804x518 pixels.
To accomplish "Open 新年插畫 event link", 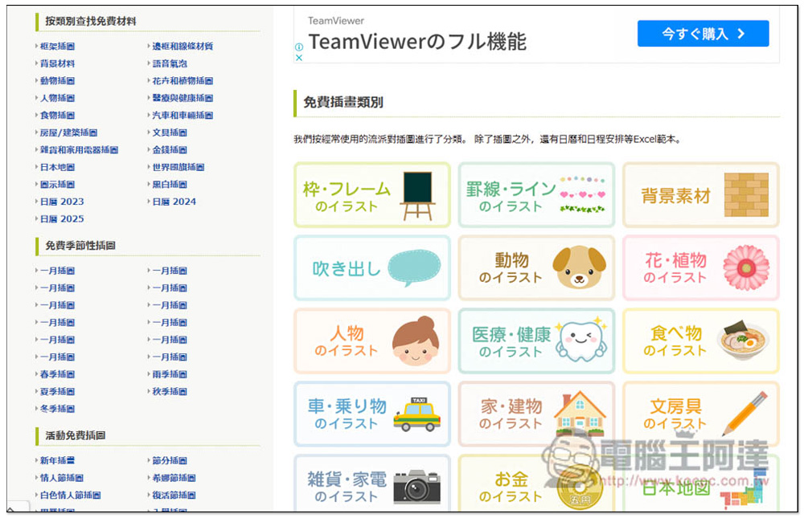I will point(57,461).
